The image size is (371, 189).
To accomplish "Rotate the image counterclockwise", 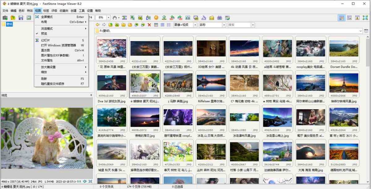I will 172,18.
